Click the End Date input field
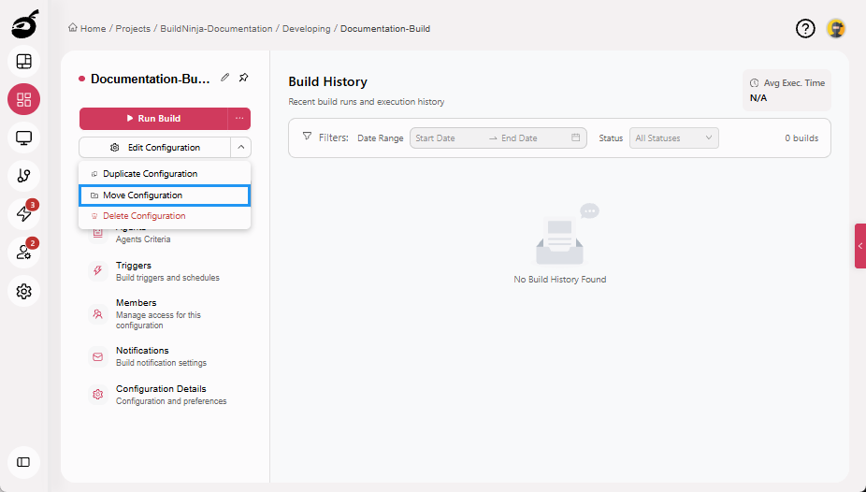866x492 pixels. pyautogui.click(x=533, y=138)
